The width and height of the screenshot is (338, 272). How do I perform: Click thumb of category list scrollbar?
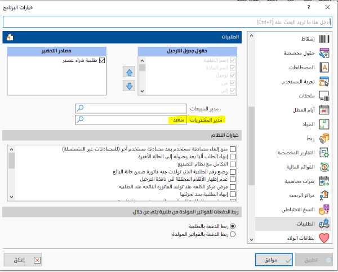coord(251,146)
